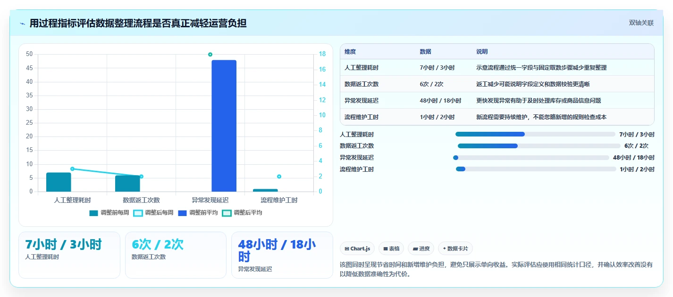Viewport: 673px width, 297px height.
Task: Click the 数据返工次数 progress bar
Action: pyautogui.click(x=539, y=146)
